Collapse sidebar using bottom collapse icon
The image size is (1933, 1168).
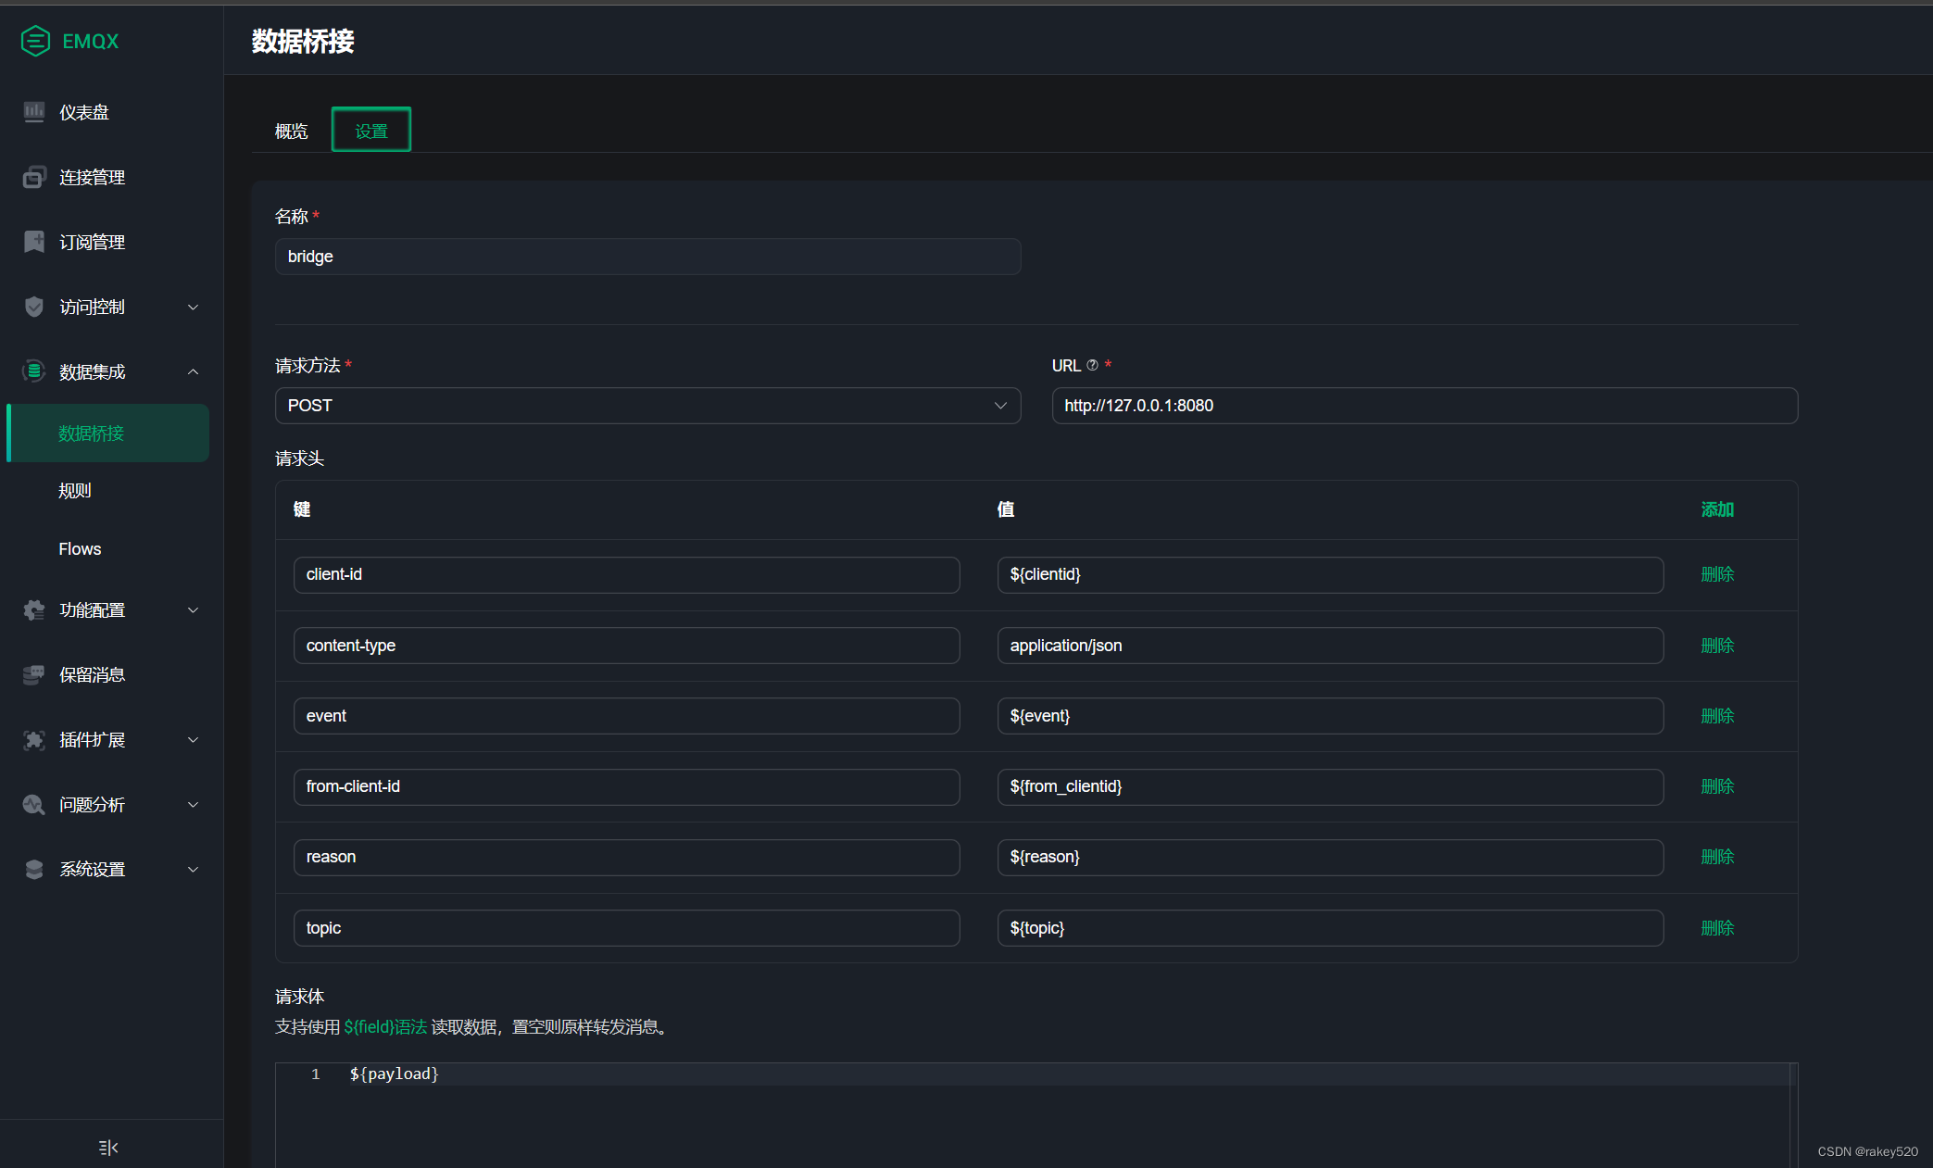[108, 1148]
